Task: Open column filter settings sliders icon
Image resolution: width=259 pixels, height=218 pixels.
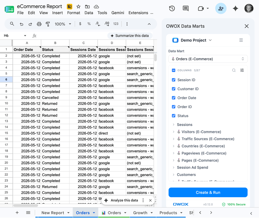Action: click(x=242, y=70)
